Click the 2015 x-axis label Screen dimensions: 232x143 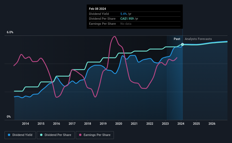pos(41,124)
